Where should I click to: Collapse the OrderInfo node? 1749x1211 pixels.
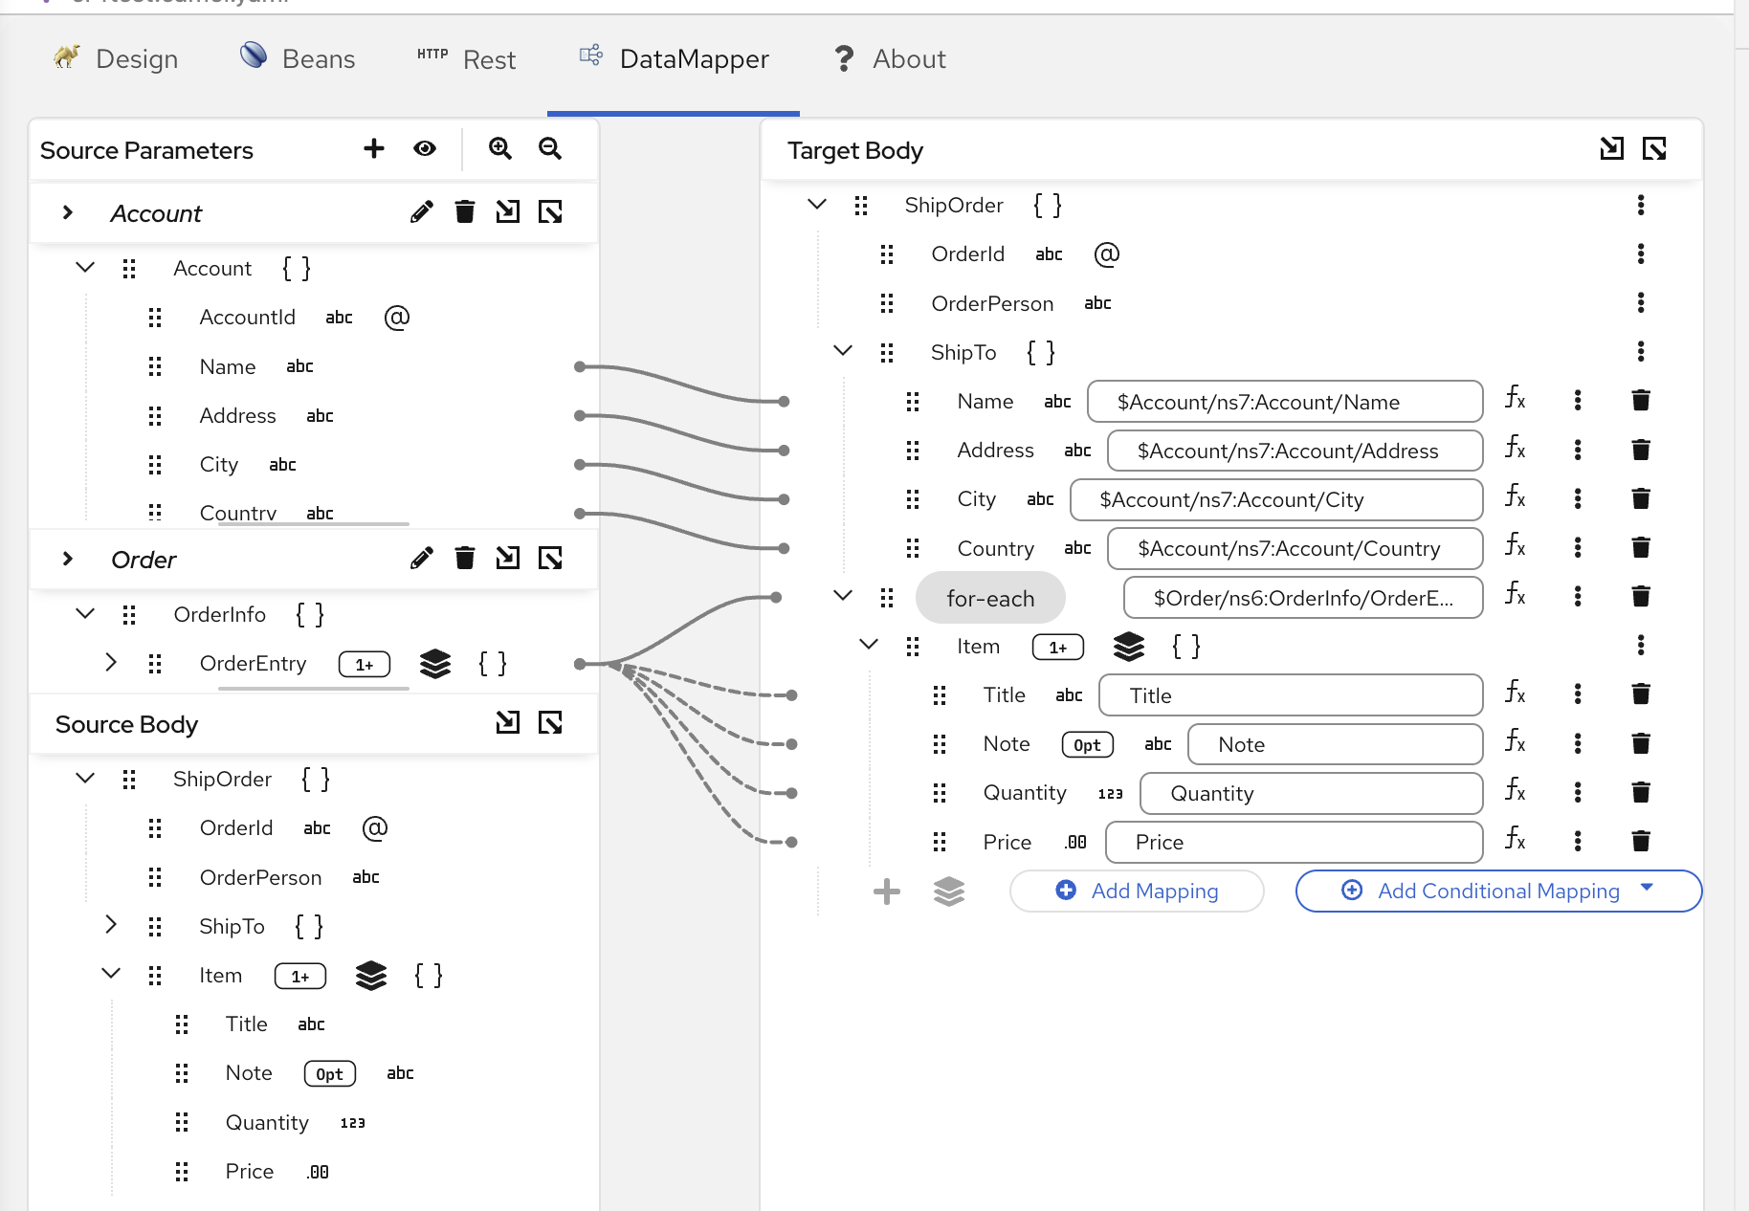(x=85, y=614)
